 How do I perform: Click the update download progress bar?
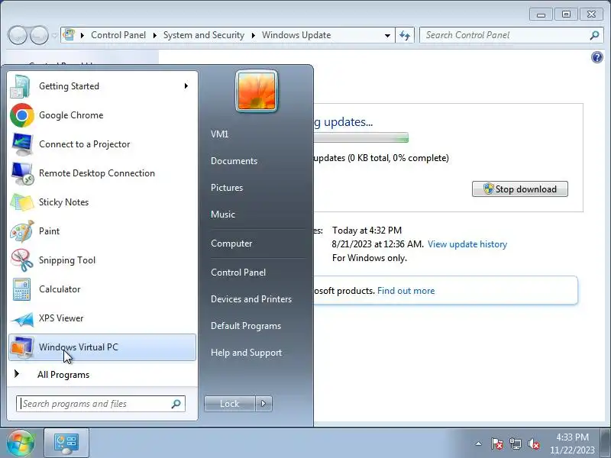click(360, 138)
